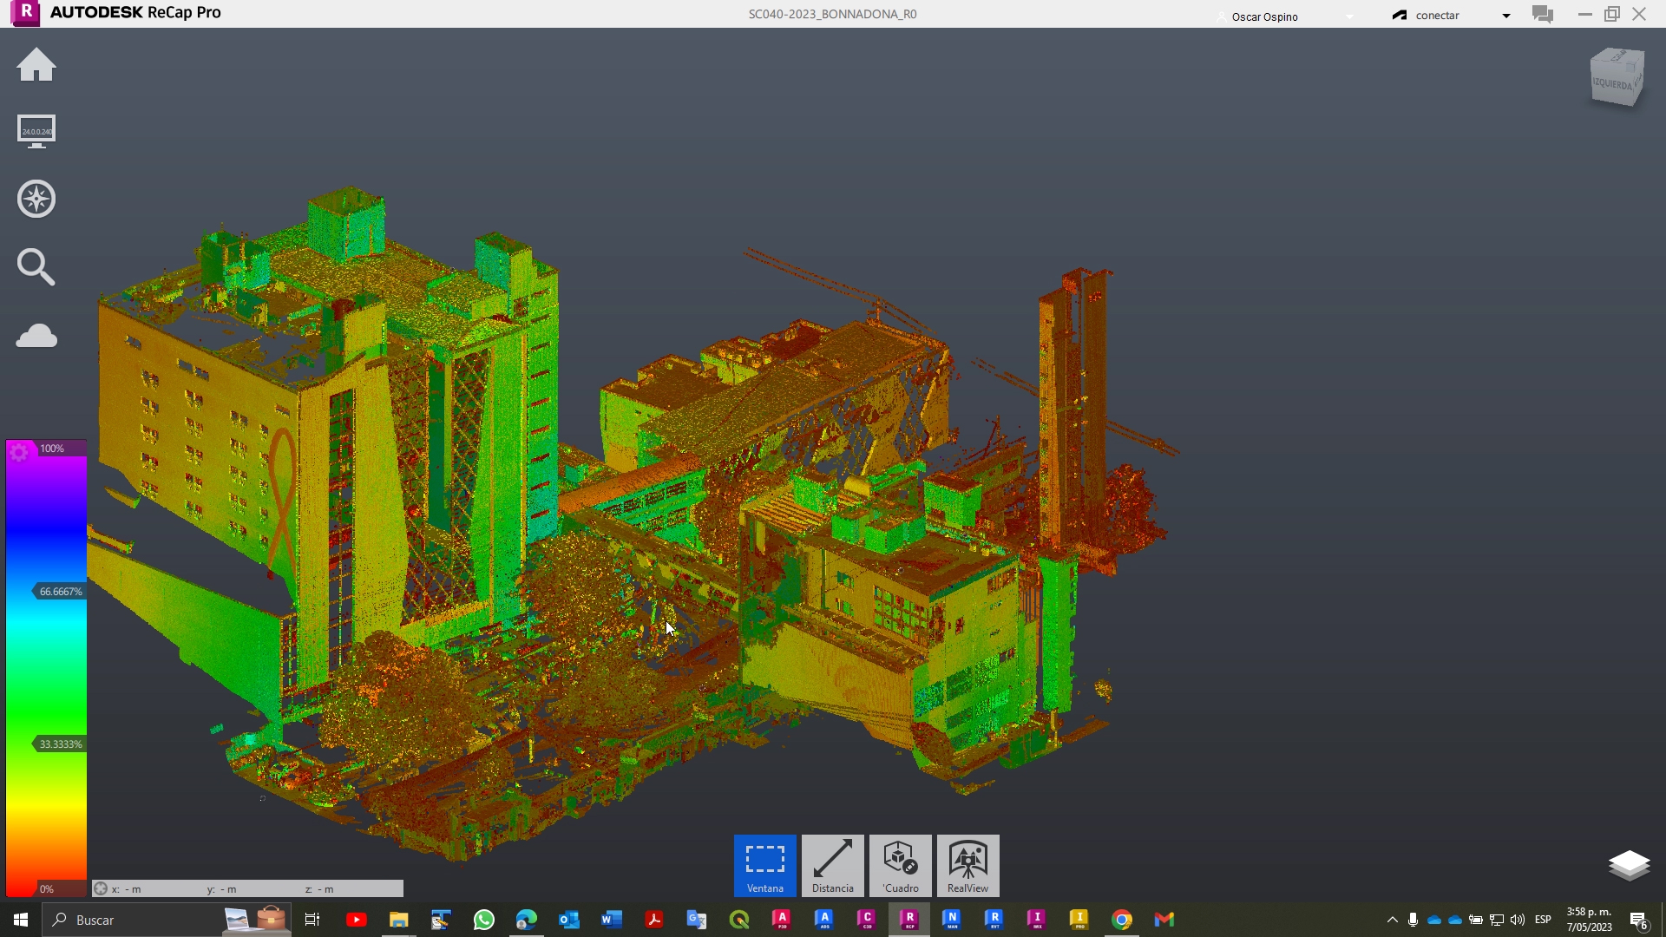This screenshot has height=937, width=1666.
Task: Click the ReCap Pro application logo
Action: coord(26,13)
